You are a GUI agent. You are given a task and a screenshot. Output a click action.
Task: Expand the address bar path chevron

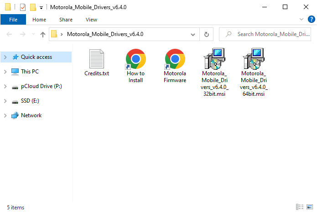coord(62,34)
